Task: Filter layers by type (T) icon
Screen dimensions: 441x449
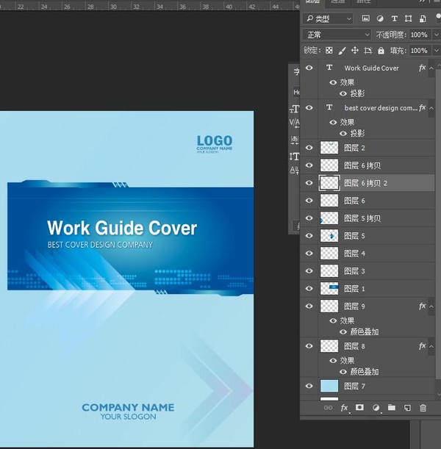Action: 394,18
